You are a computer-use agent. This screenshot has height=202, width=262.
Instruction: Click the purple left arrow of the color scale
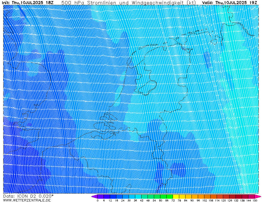94,197
